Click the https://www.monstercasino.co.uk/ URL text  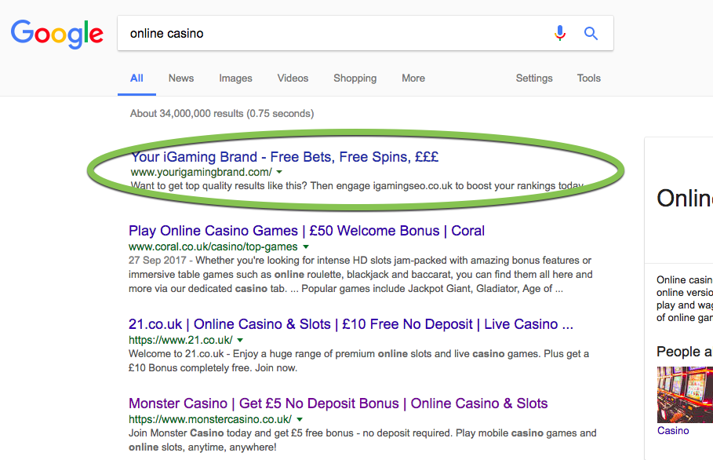coord(210,419)
